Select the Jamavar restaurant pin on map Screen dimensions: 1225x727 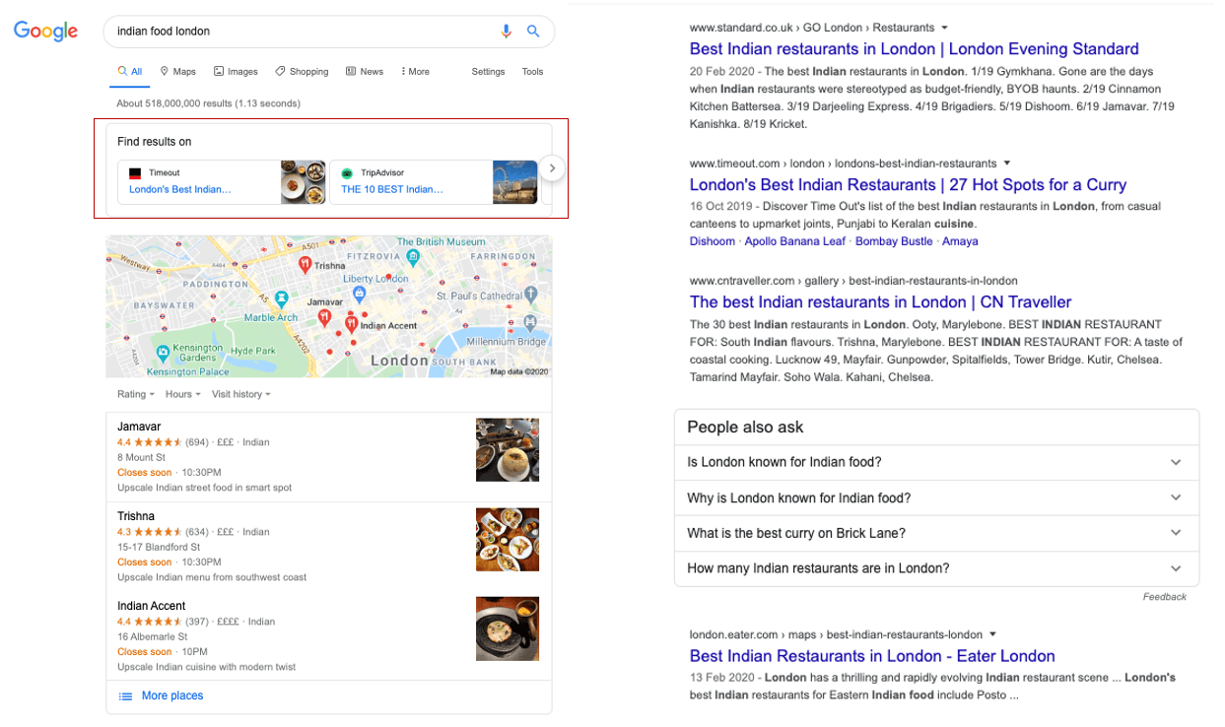[325, 317]
